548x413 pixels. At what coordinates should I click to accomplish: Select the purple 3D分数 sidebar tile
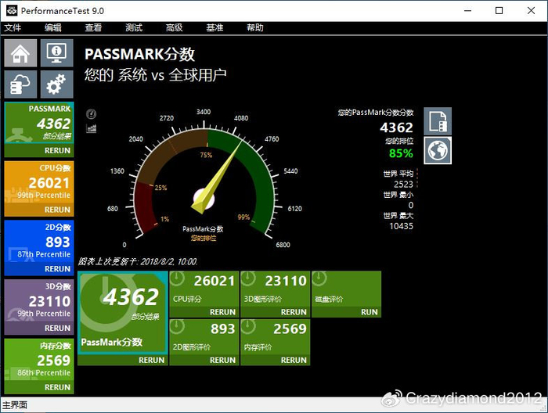coord(39,301)
